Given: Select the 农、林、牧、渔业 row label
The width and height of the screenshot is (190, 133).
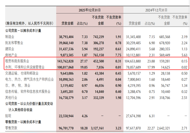Looking at the screenshot, I should click(x=18, y=86).
